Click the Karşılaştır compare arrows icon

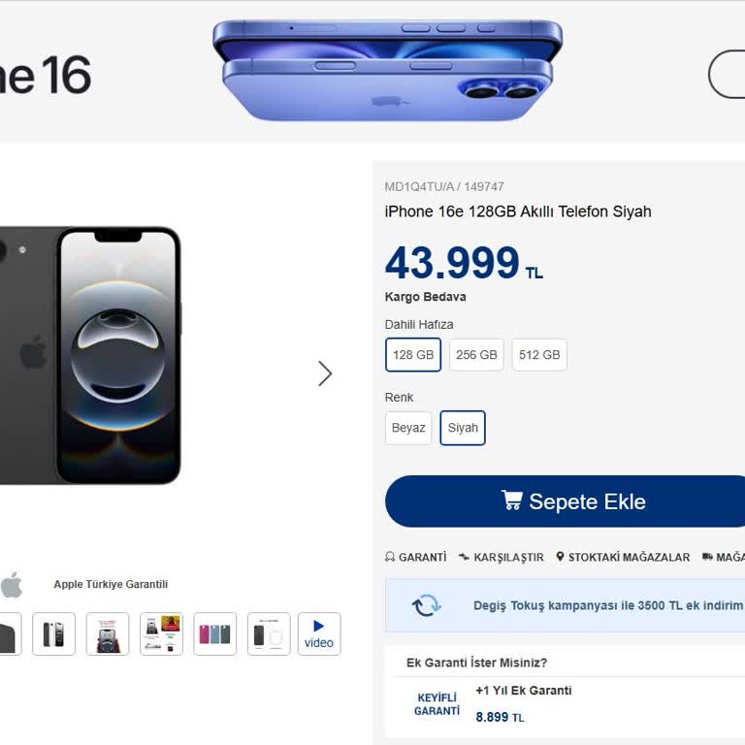(x=465, y=557)
